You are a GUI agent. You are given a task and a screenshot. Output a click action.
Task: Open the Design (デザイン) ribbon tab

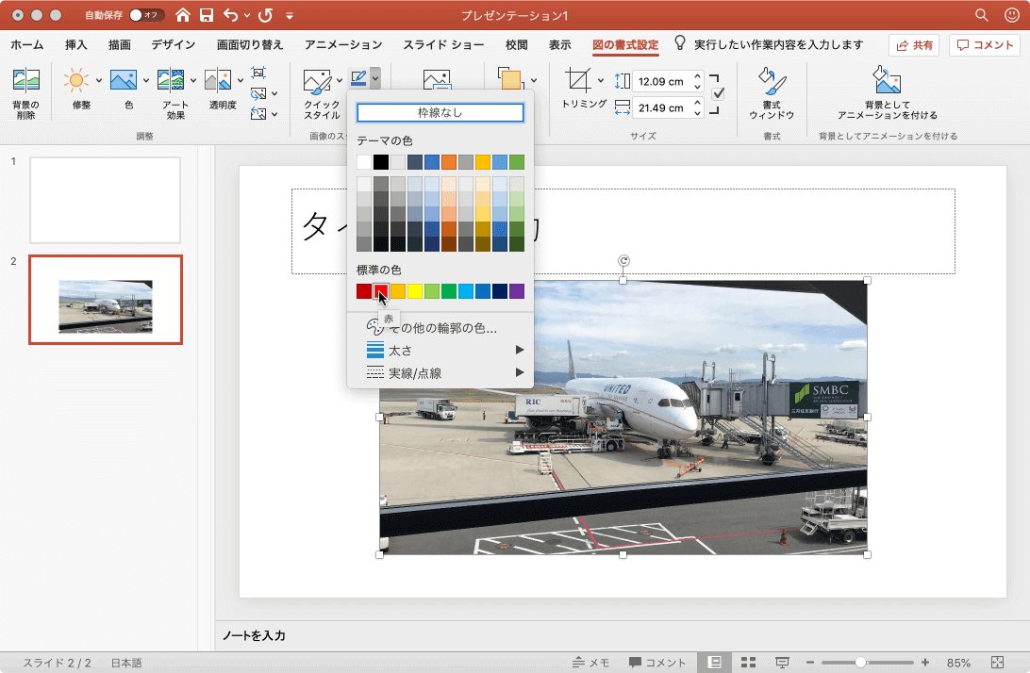[173, 44]
